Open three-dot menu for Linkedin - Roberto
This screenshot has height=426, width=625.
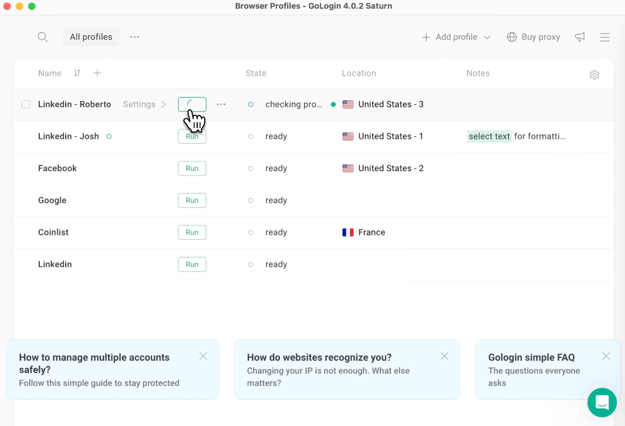pyautogui.click(x=221, y=105)
